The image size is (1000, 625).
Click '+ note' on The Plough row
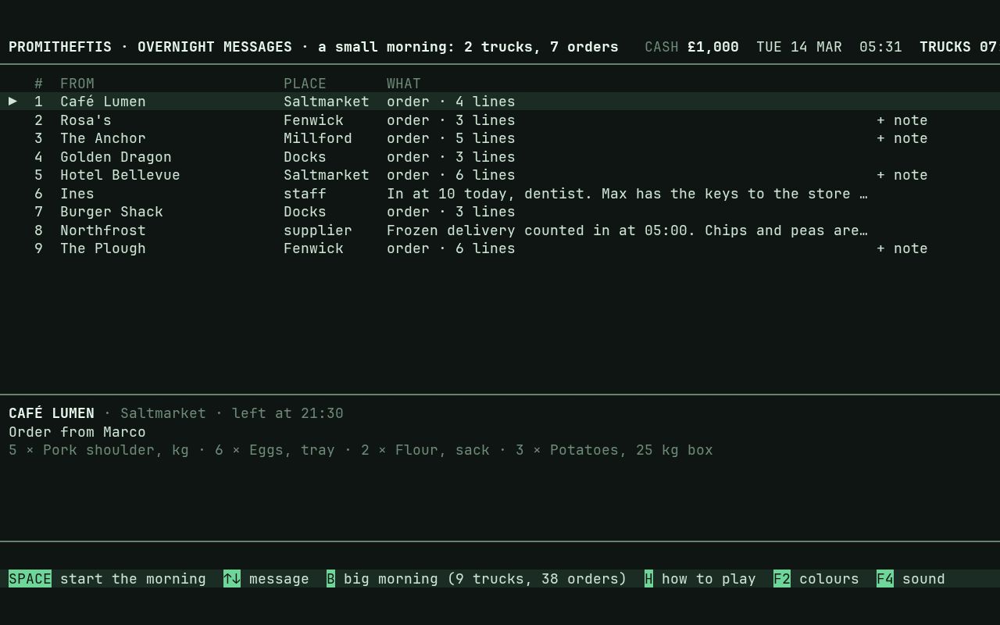902,248
